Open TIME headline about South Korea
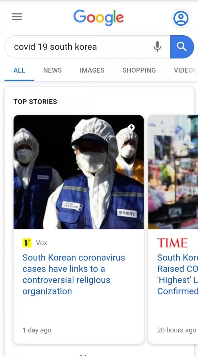The width and height of the screenshot is (198, 356). pos(178,274)
